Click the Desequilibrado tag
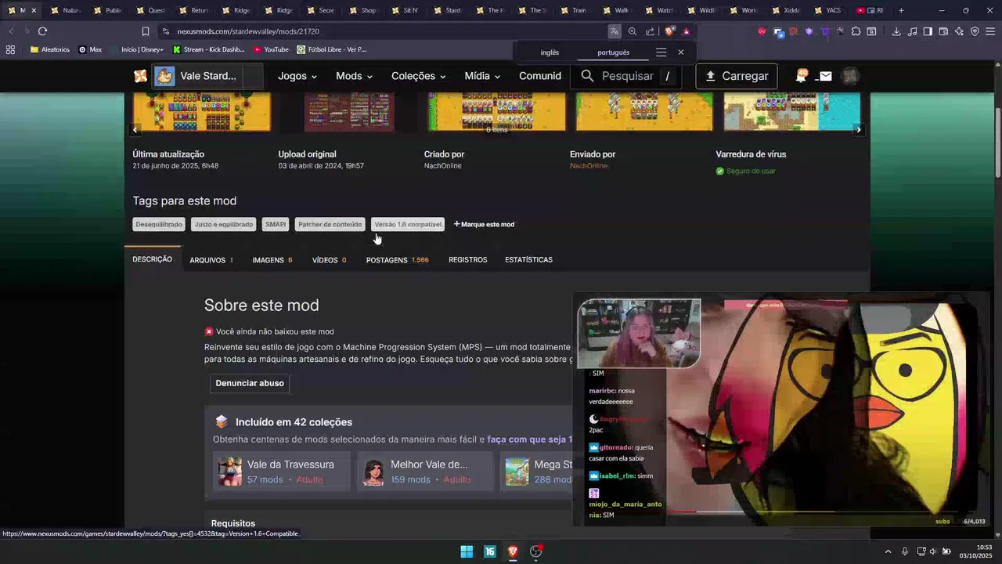Viewport: 1002px width, 564px height. coord(159,224)
